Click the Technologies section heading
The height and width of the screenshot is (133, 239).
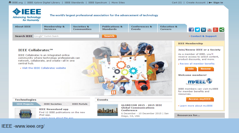(26, 100)
